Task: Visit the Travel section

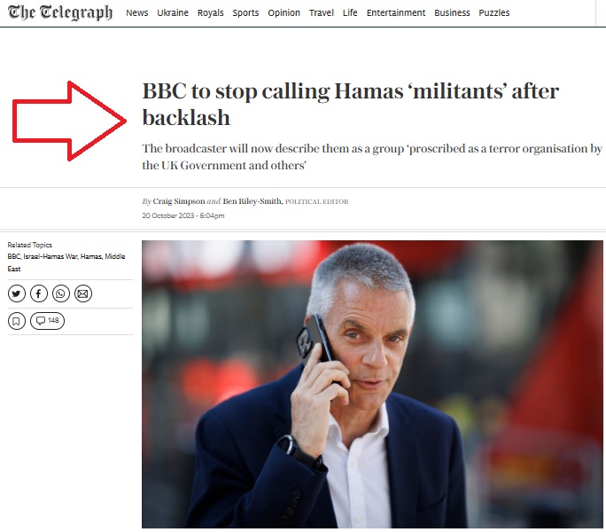Action: (x=322, y=12)
